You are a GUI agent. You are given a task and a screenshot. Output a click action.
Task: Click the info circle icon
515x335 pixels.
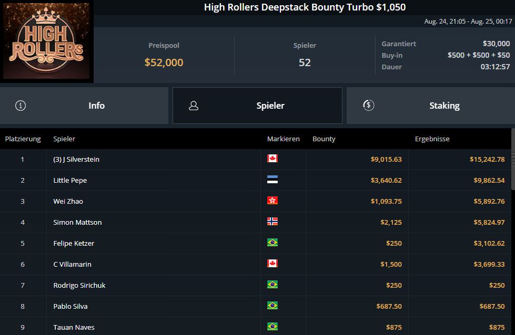coord(21,106)
